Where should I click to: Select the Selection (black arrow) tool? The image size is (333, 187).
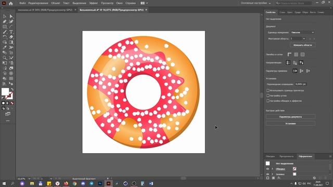5,16
